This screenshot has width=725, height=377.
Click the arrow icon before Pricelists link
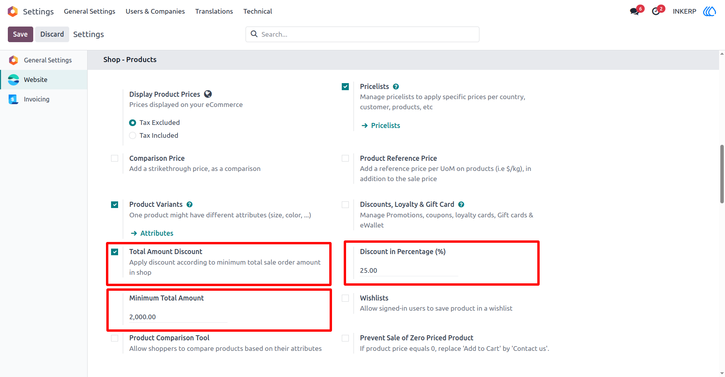364,125
